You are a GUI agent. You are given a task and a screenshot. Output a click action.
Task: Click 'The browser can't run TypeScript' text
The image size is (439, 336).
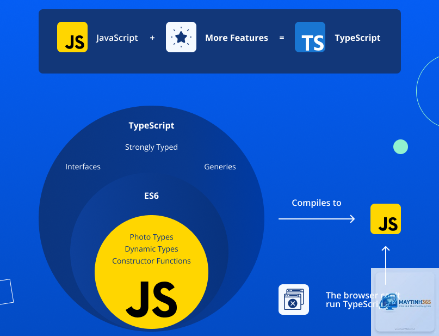[363, 300]
